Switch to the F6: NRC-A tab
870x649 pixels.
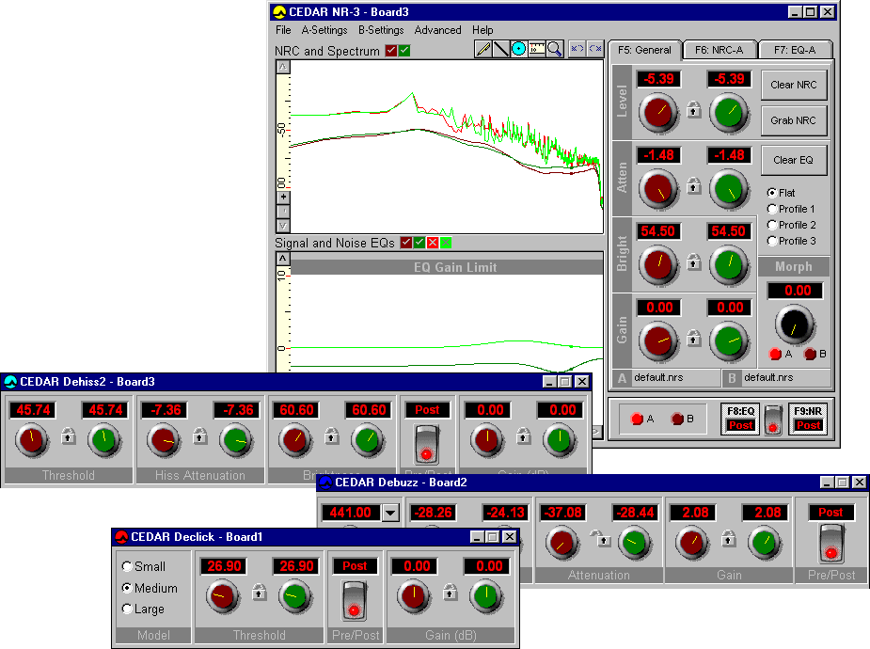[720, 50]
